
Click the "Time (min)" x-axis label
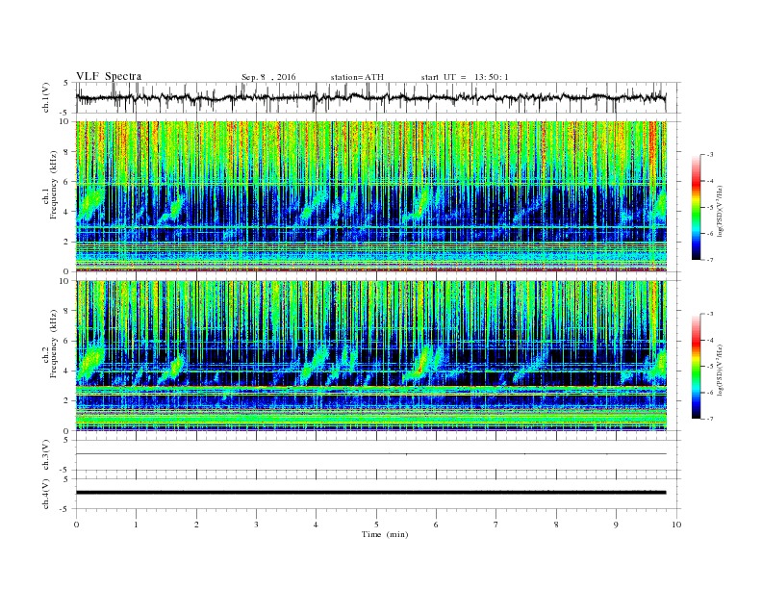click(x=385, y=534)
